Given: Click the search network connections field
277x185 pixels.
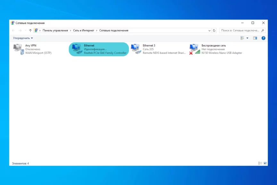Looking at the screenshot, I should 240,31.
